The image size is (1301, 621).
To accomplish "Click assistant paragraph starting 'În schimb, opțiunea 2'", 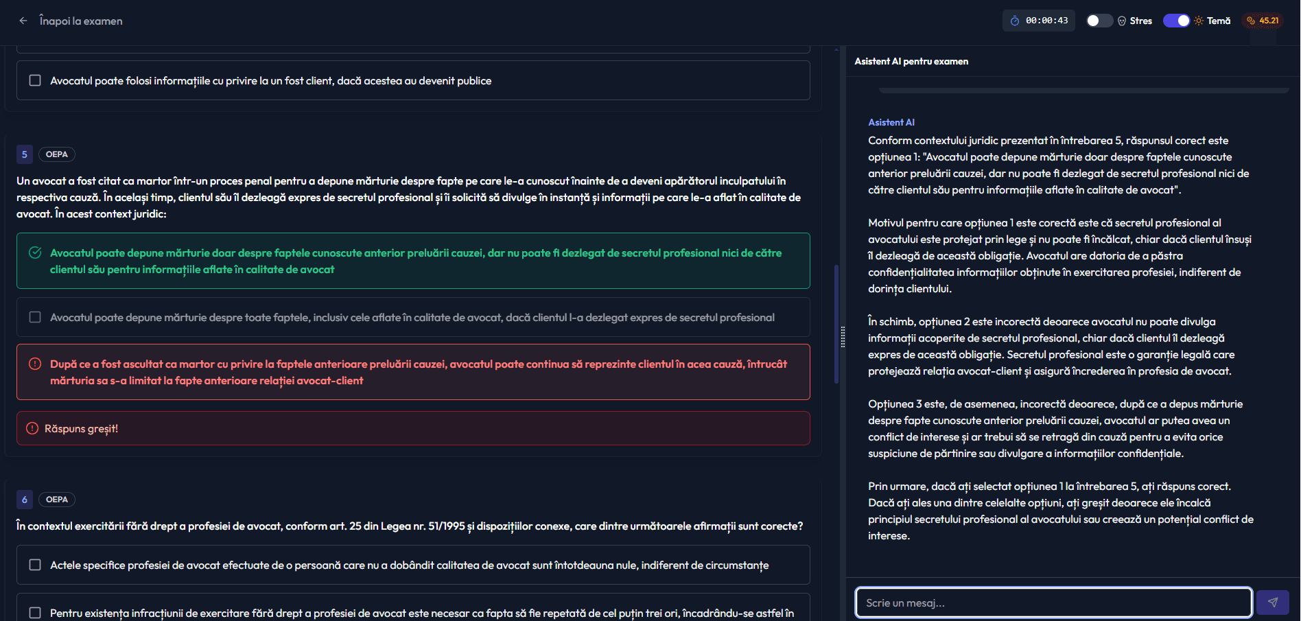I will [1051, 346].
